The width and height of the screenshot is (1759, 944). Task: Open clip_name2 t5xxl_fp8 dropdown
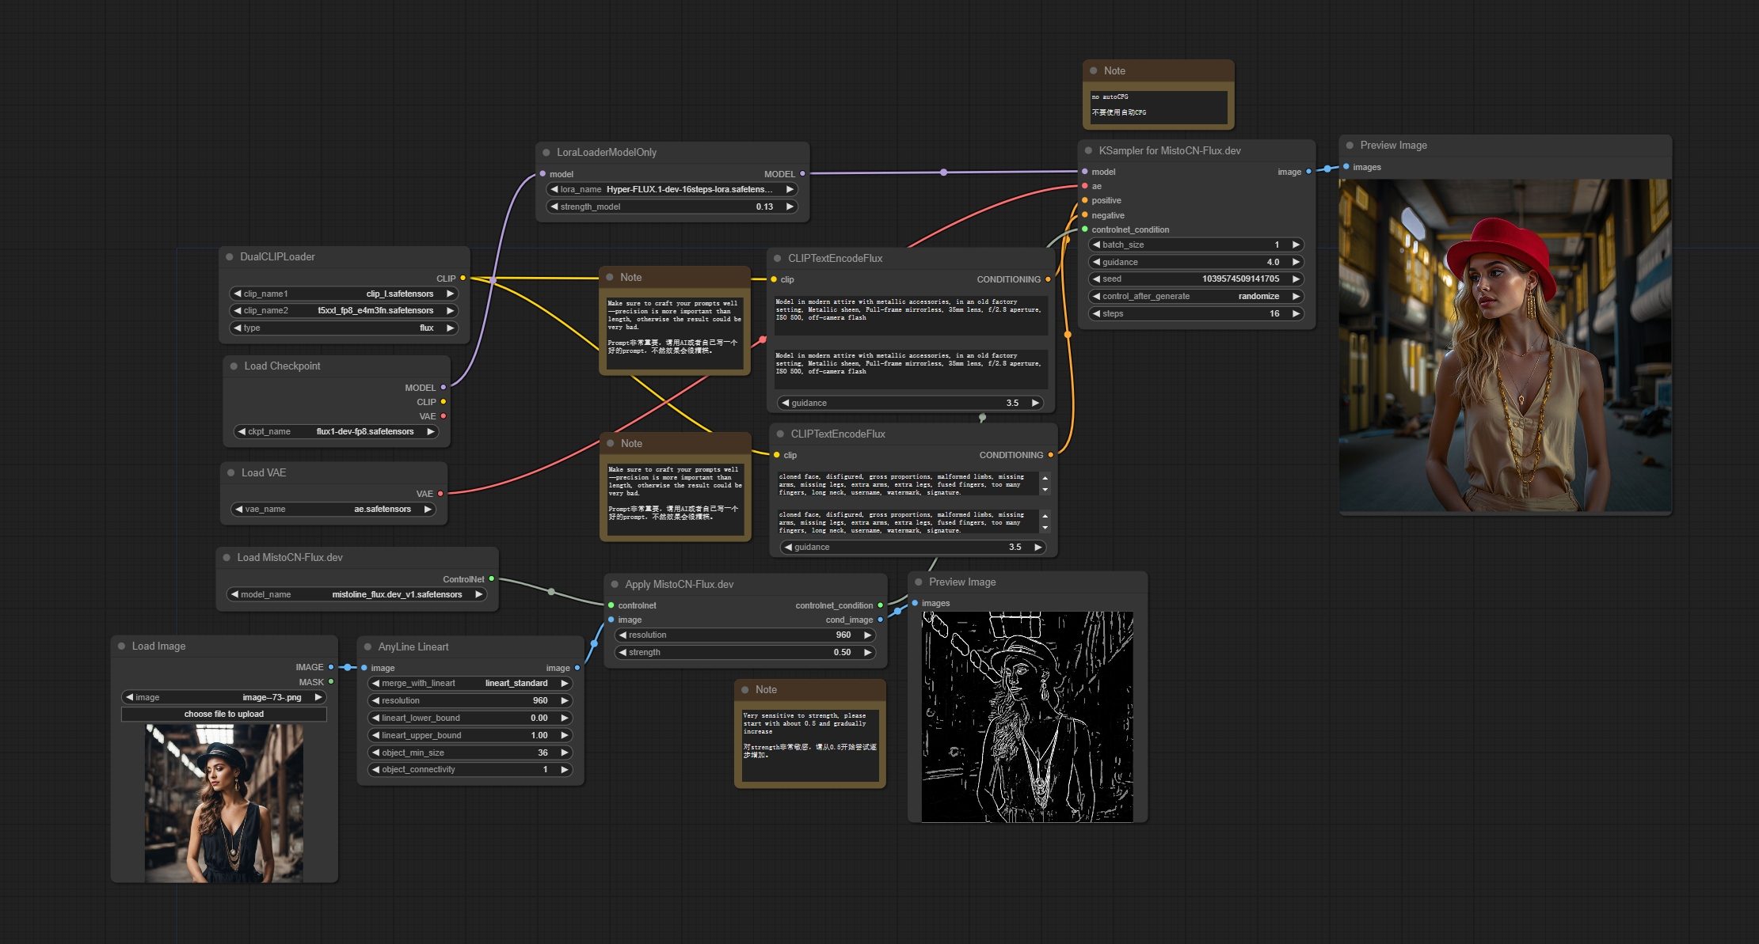[x=344, y=311]
